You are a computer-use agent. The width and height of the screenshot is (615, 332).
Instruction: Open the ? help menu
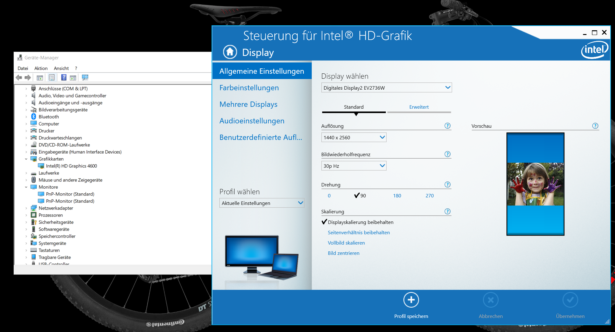[x=76, y=68]
